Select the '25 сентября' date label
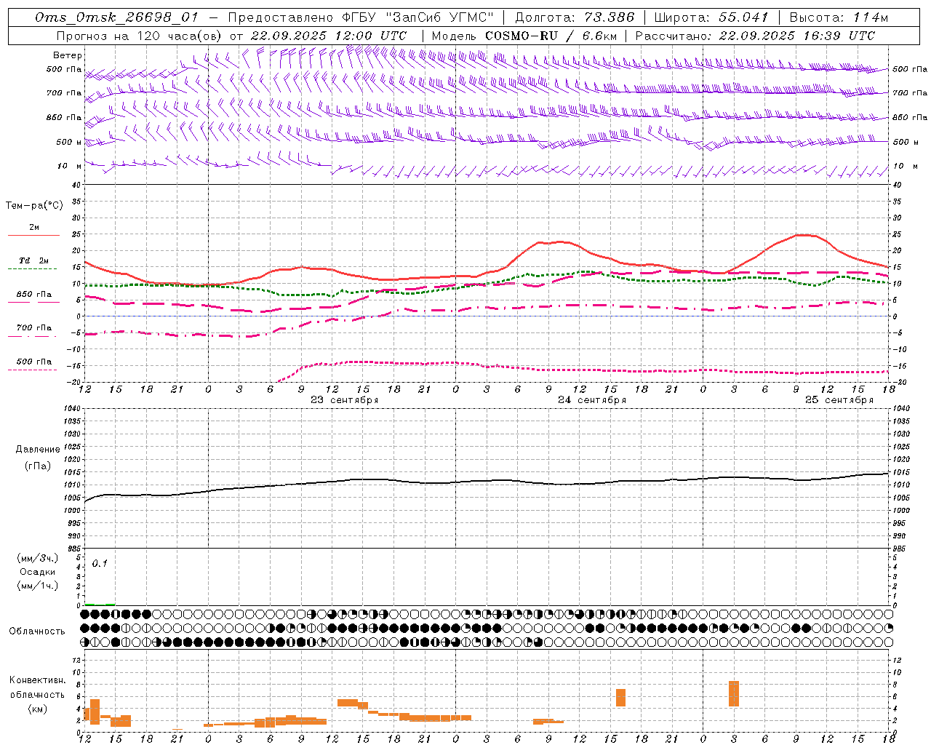This screenshot has width=931, height=745. 839,400
